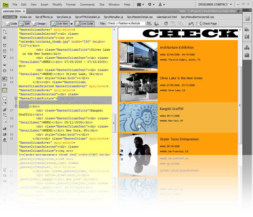This screenshot has height=217, width=253.
Task: Toggle Live View mode
Action: 60,23
